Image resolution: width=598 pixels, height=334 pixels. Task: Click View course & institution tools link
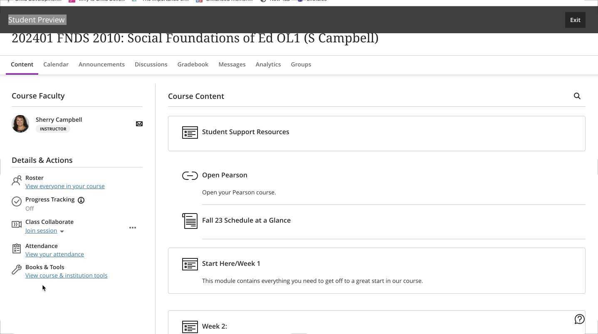click(66, 275)
